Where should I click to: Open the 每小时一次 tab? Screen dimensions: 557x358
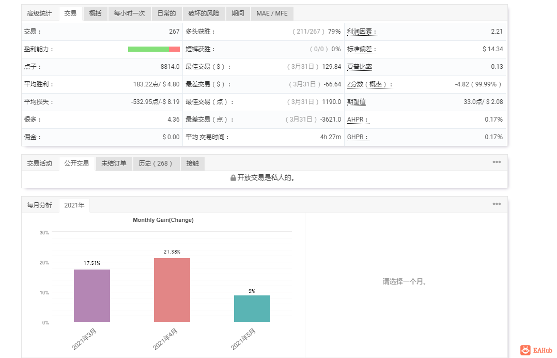click(x=129, y=13)
